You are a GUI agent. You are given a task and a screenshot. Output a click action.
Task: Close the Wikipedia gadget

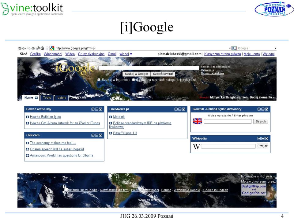[267, 139]
